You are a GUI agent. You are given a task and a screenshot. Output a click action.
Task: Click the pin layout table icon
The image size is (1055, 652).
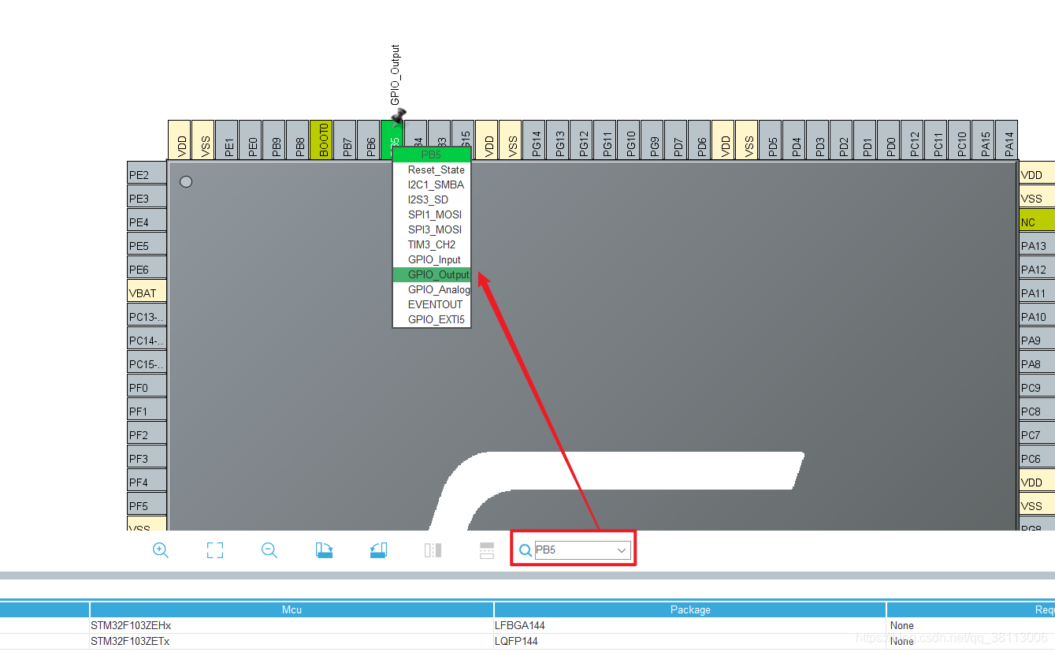[x=486, y=550]
